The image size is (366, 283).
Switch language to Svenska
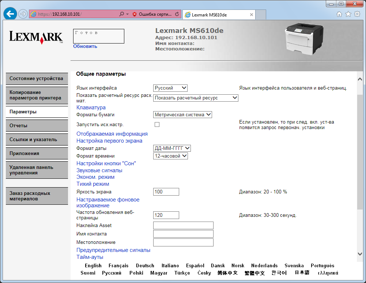point(294,266)
